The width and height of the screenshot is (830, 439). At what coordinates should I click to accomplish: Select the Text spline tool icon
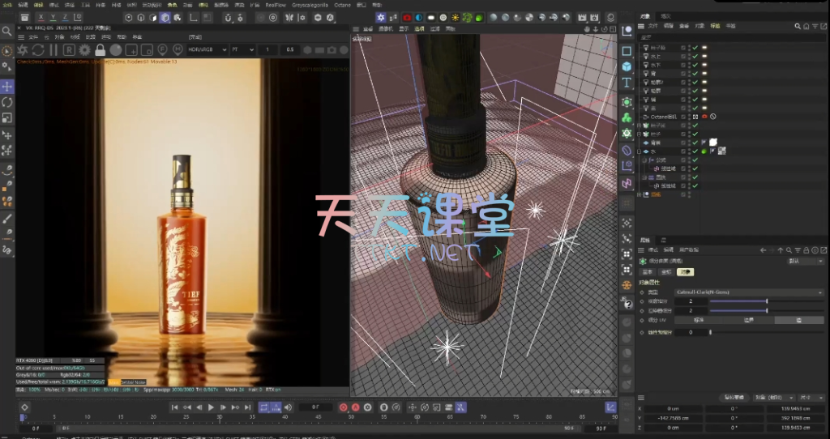pyautogui.click(x=627, y=83)
